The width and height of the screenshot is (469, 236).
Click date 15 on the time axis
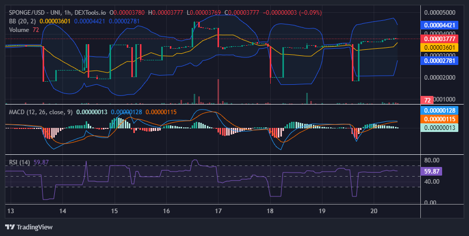tap(114, 211)
